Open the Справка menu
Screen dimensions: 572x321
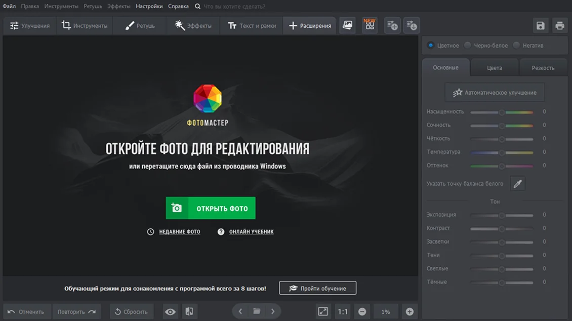click(178, 6)
